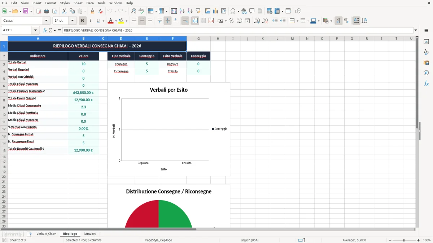Click cell showing 643,850.00 €
This screenshot has width=433, height=243.
(83, 93)
